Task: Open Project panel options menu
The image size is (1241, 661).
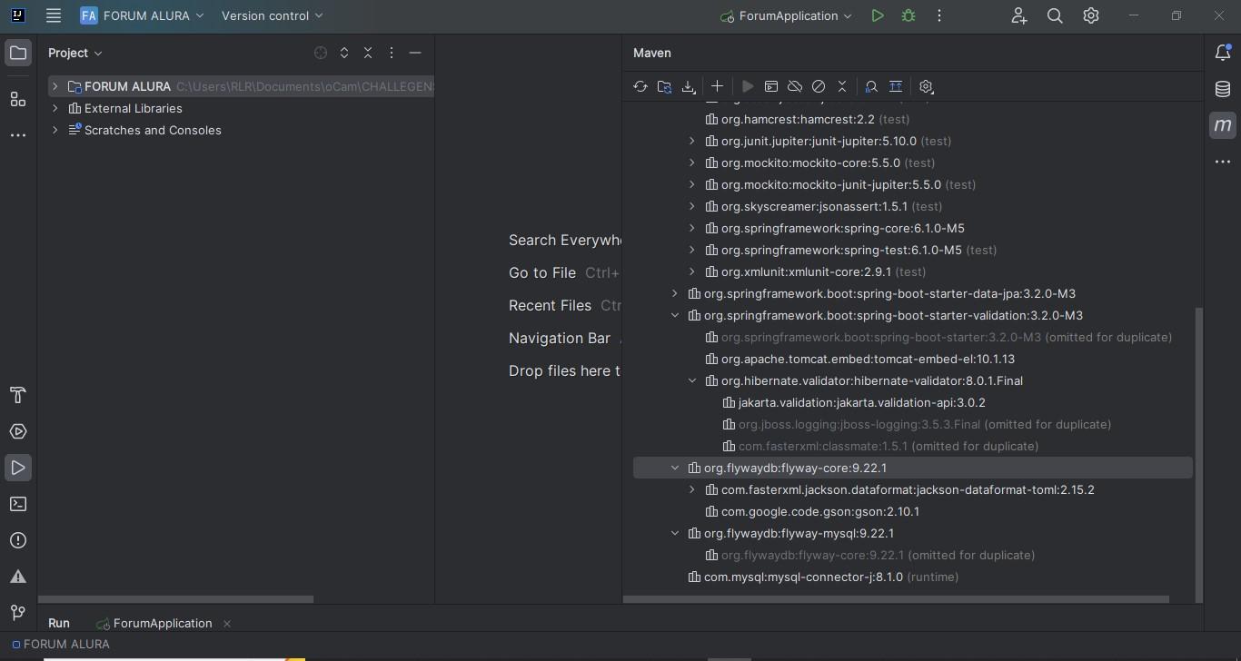Action: coord(392,53)
